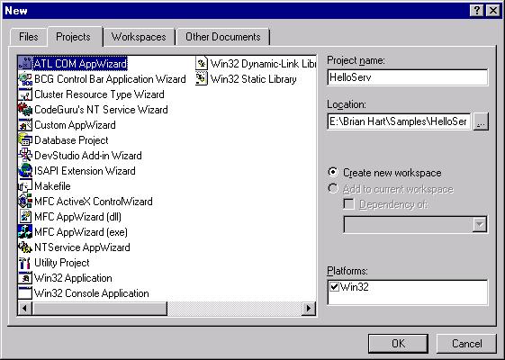Image resolution: width=505 pixels, height=360 pixels.
Task: Click in the Project name field
Action: (x=408, y=77)
